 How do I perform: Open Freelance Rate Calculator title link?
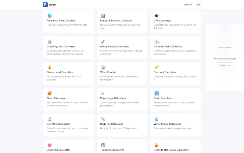[62, 21]
